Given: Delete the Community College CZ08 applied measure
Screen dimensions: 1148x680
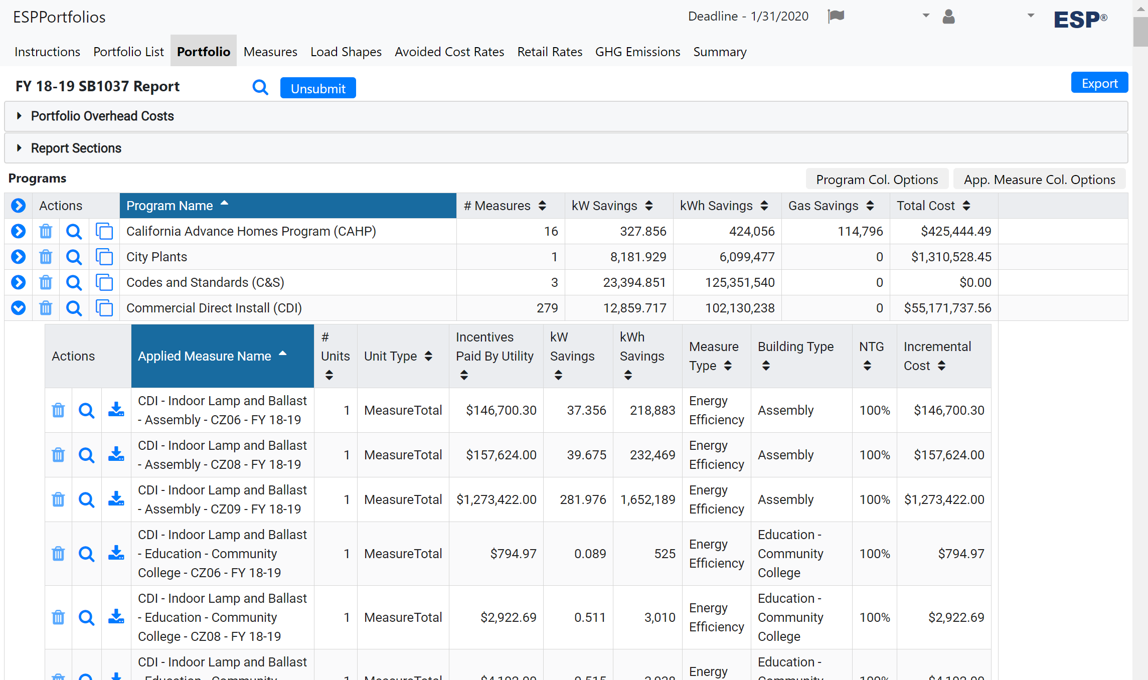Looking at the screenshot, I should coord(58,617).
